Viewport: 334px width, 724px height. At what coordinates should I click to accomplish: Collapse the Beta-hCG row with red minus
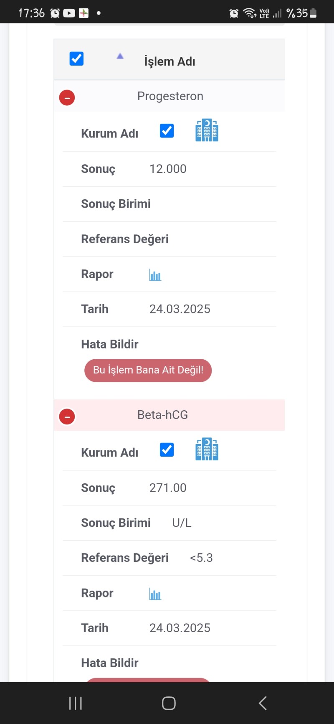[67, 417]
